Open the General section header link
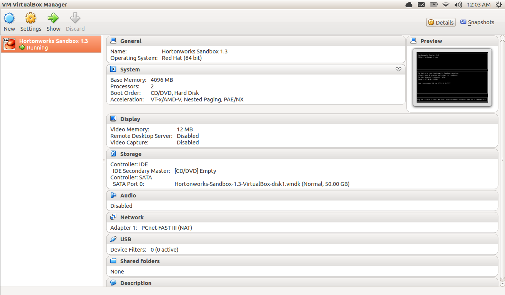Viewport: 505px width, 295px height. point(131,41)
